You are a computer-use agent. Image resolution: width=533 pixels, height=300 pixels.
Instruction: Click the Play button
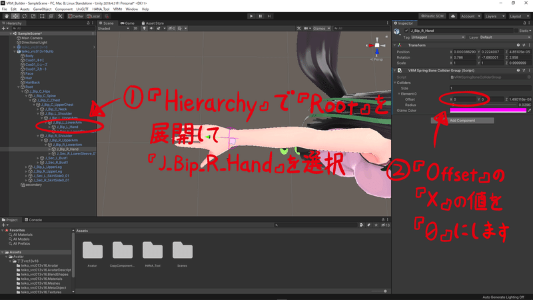[251, 16]
